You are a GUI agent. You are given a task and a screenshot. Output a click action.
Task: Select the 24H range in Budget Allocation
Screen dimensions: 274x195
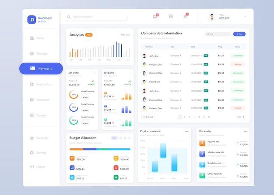[114, 138]
